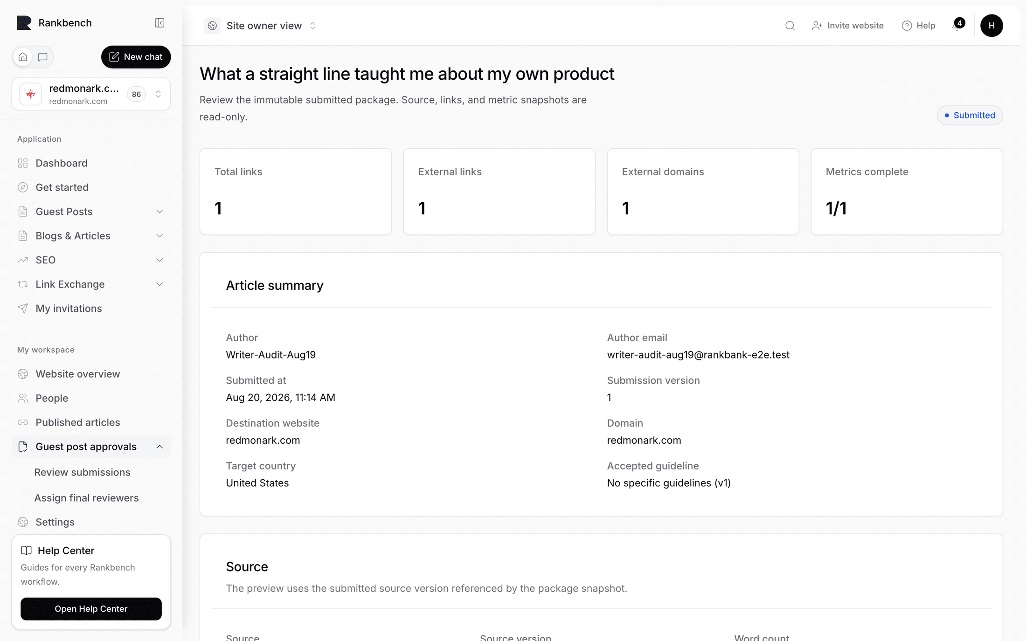1026x641 pixels.
Task: Click the United States target country value
Action: pyautogui.click(x=257, y=483)
